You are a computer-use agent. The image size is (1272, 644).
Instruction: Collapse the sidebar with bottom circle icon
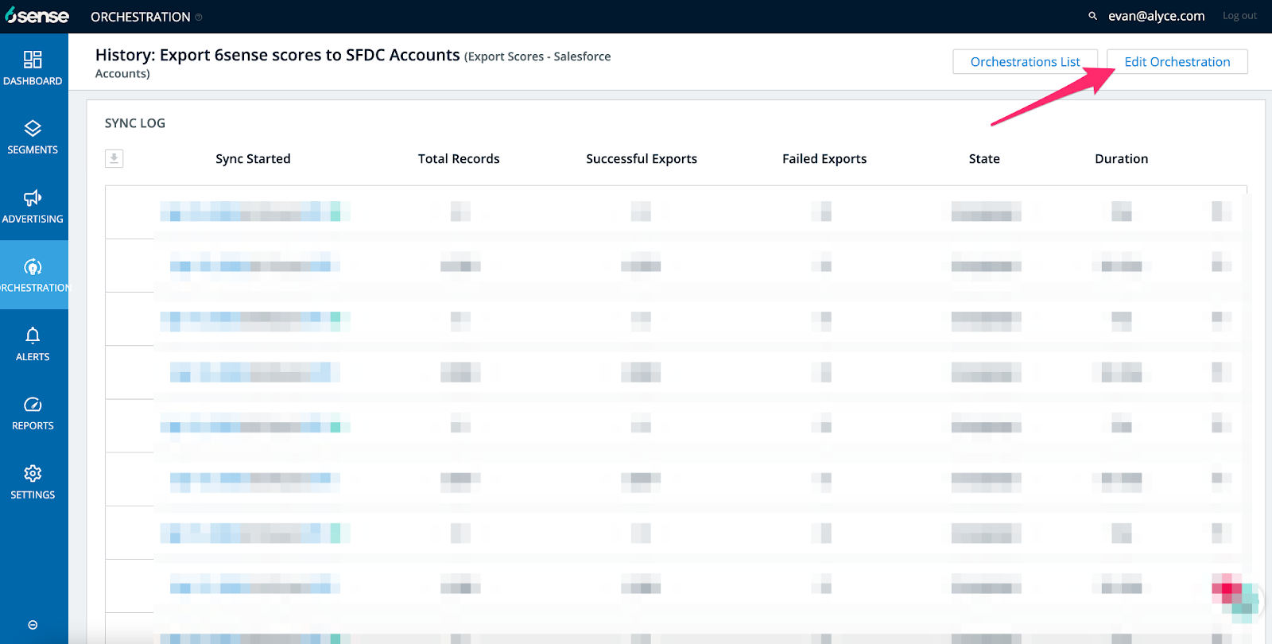(33, 625)
